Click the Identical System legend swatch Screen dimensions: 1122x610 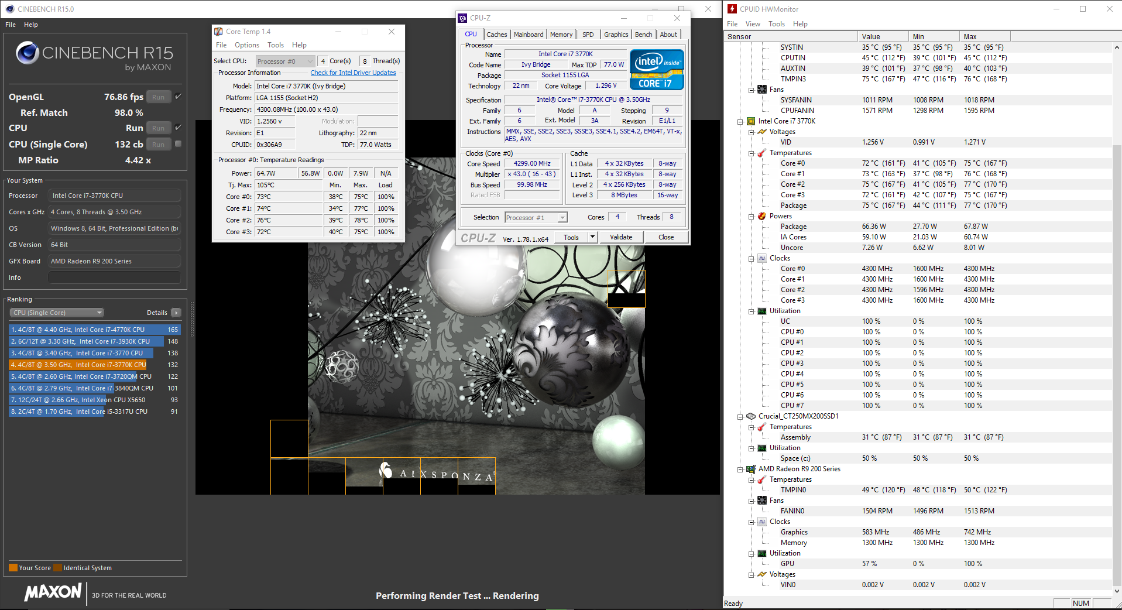click(57, 568)
